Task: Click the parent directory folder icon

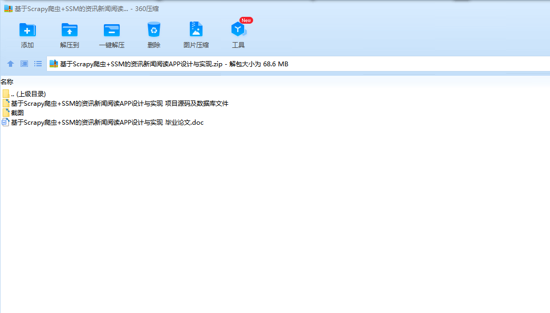Action: tap(6, 94)
